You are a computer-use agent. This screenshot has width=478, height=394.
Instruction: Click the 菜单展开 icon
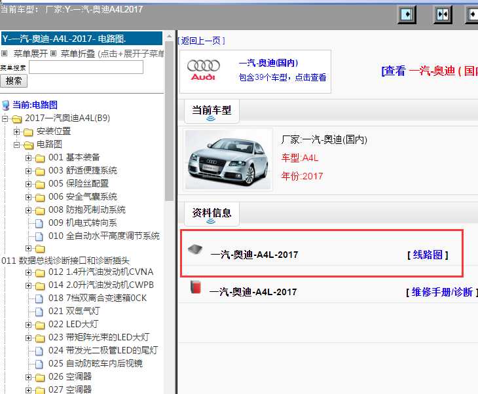tap(5, 54)
